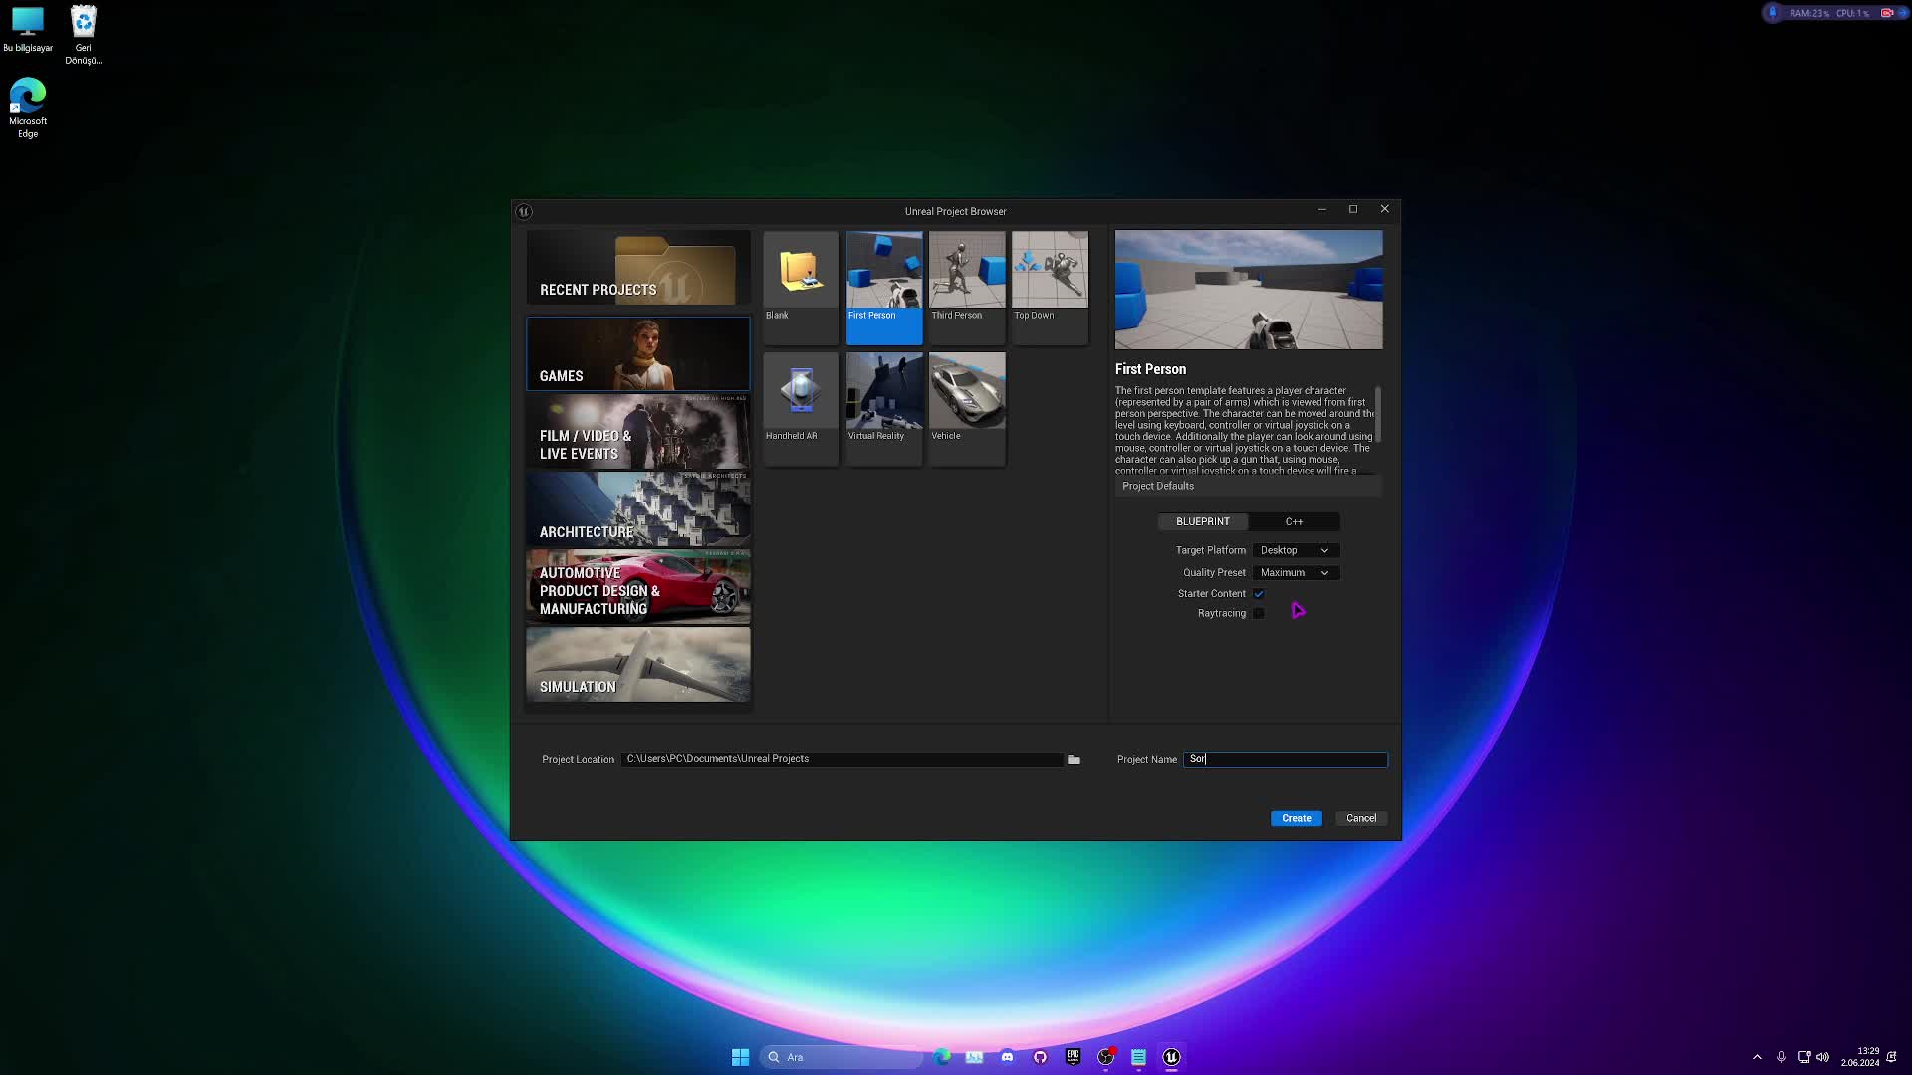
Task: Maximize the Unreal Project Browser window
Action: tap(1352, 209)
